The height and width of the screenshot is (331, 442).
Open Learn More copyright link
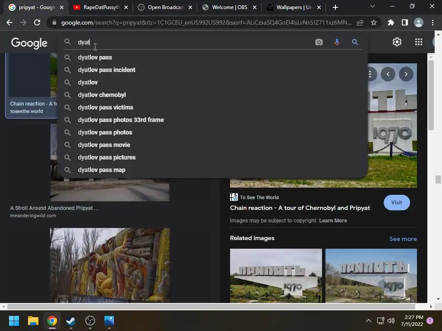[x=333, y=221]
